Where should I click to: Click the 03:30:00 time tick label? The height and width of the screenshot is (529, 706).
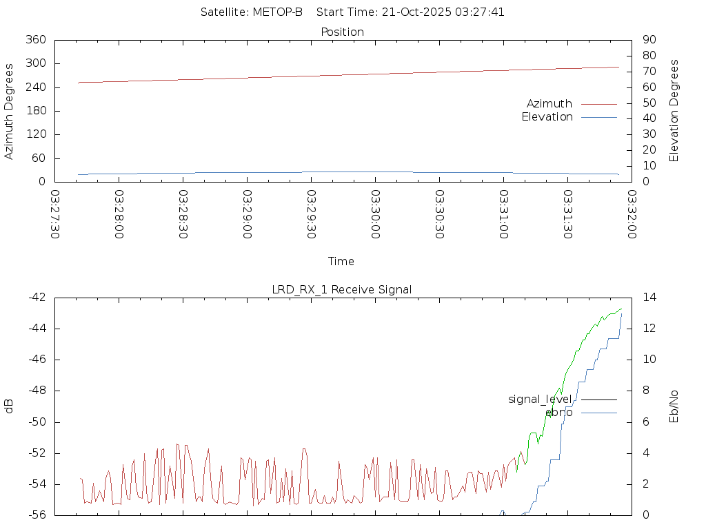[x=376, y=214]
